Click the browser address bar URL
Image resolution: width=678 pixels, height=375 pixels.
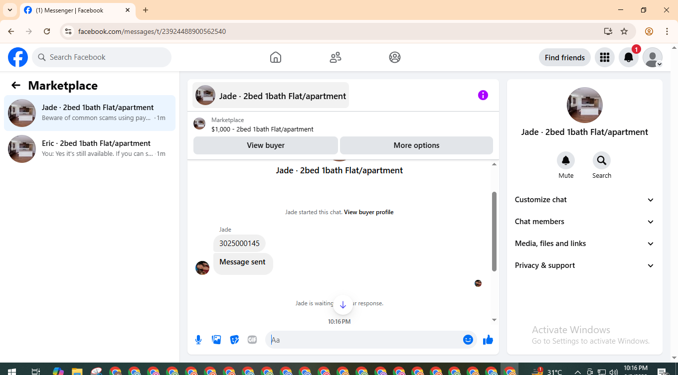coord(152,31)
